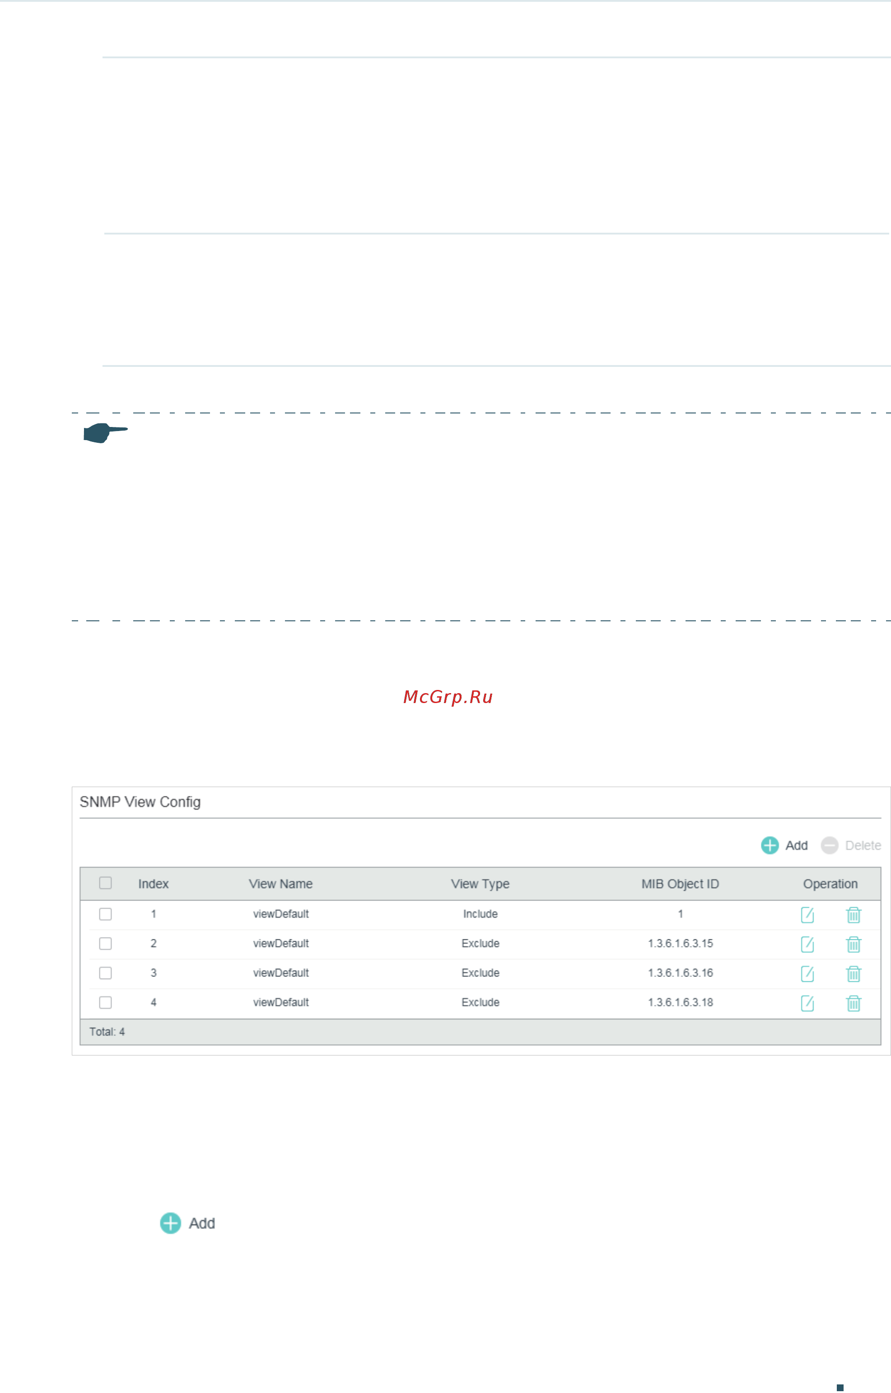The image size is (891, 1393).
Task: Delete the entry with MIB 1.3.6.1.6.3.15
Action: (x=854, y=945)
